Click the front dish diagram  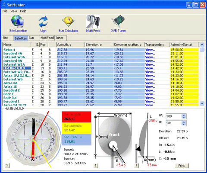coord(113,140)
